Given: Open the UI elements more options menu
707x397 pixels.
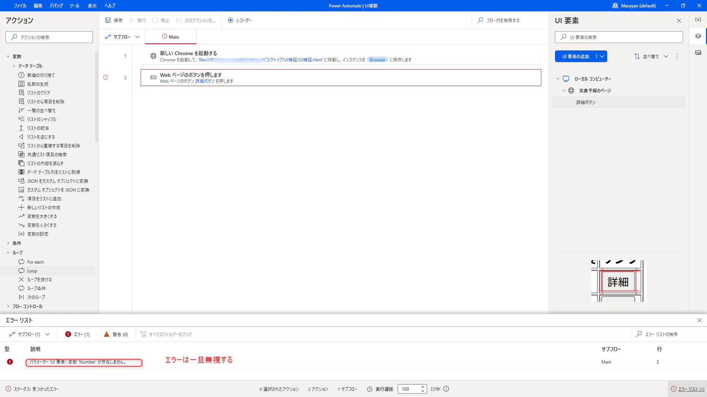Looking at the screenshot, I should 677,56.
